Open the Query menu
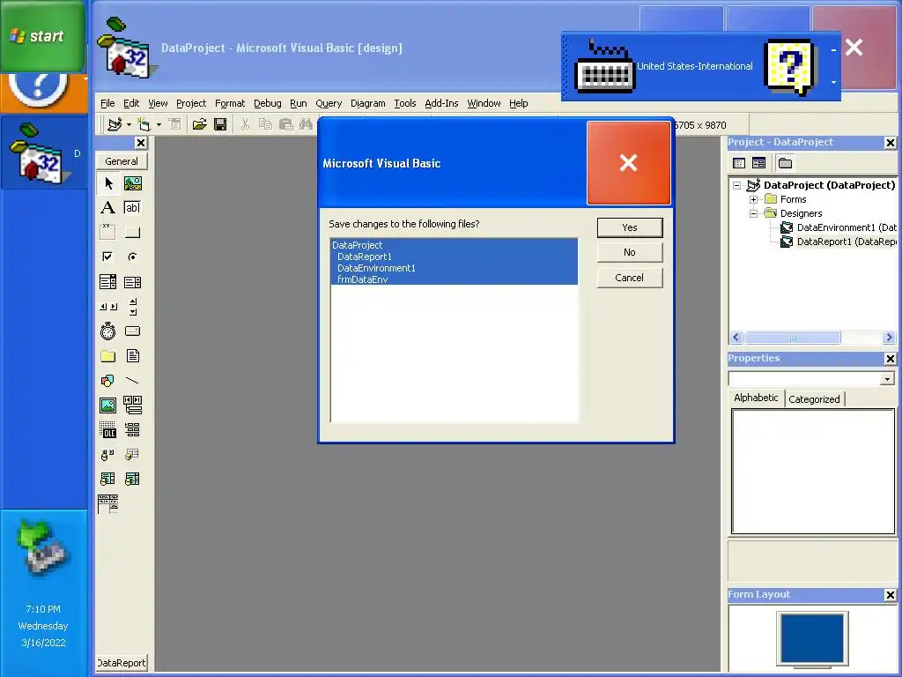Viewport: 902px width, 677px height. click(x=329, y=104)
